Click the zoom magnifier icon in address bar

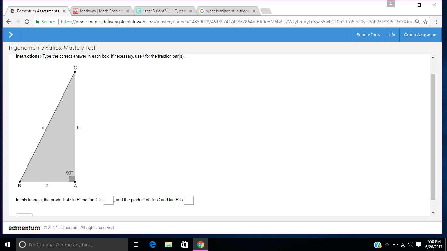[417, 22]
